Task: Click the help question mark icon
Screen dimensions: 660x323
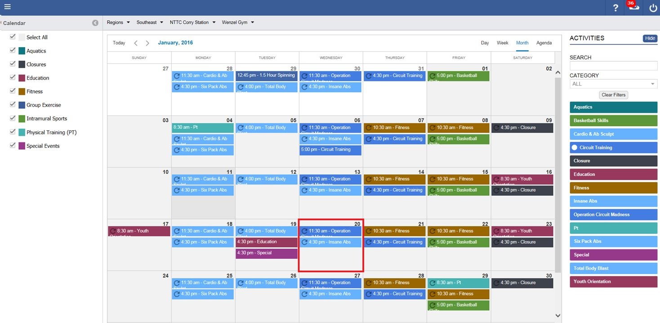Action: pos(615,8)
